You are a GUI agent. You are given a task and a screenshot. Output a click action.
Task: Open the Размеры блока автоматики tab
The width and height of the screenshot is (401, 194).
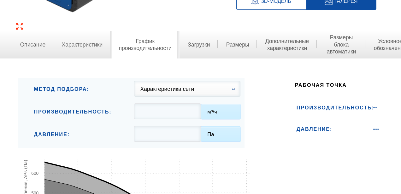click(x=341, y=45)
